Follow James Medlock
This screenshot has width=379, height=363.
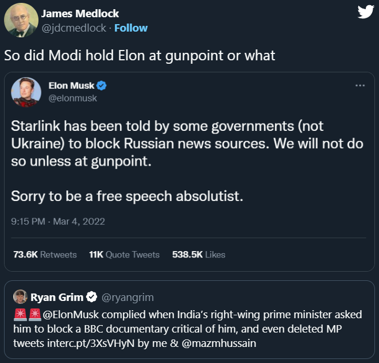click(x=131, y=28)
